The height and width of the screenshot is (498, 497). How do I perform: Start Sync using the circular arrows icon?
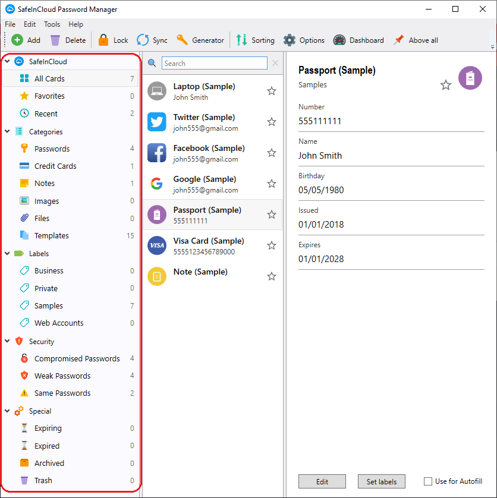pos(143,40)
